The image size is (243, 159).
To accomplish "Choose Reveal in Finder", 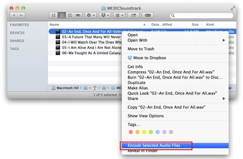I will [x=175, y=151].
